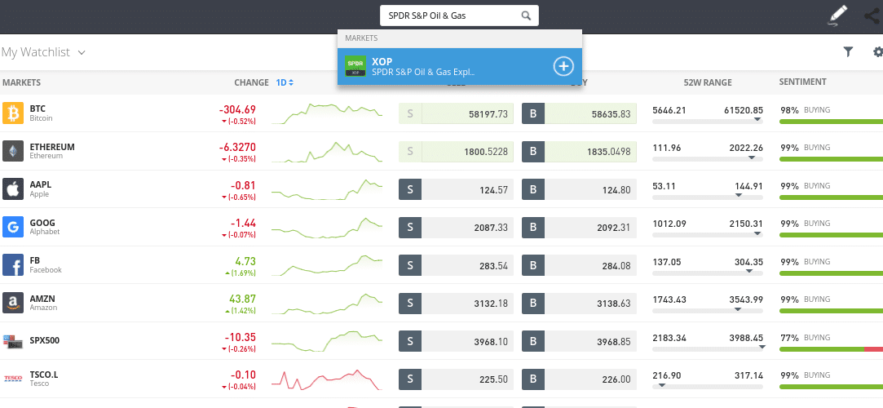This screenshot has height=408, width=883.
Task: Click the Apple logo icon
Action: tap(13, 188)
